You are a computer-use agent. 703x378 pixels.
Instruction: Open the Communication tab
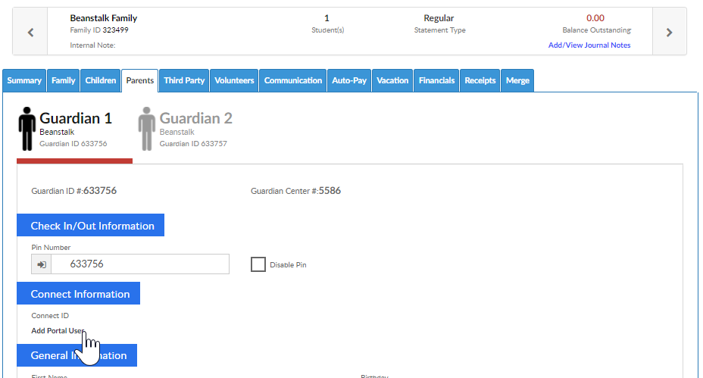[292, 81]
